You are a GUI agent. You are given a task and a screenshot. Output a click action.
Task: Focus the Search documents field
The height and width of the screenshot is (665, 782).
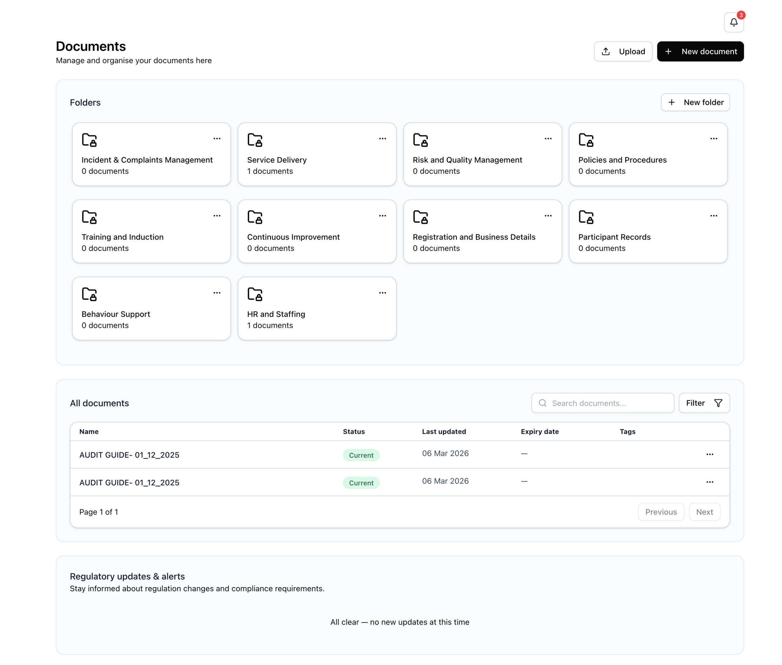(x=603, y=403)
